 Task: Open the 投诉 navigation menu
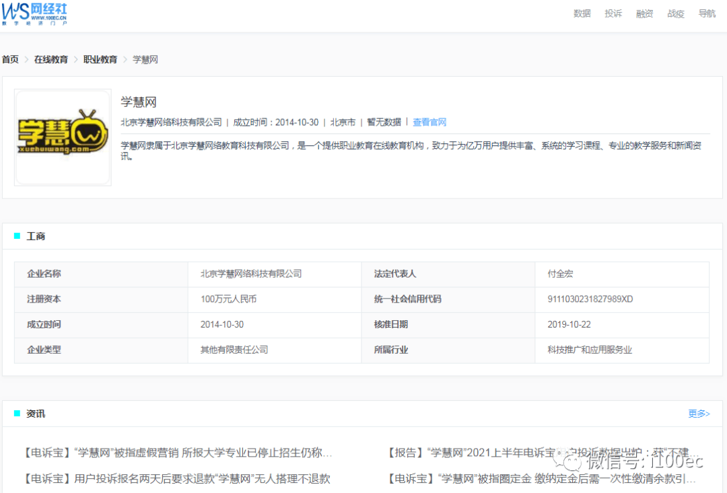(613, 13)
